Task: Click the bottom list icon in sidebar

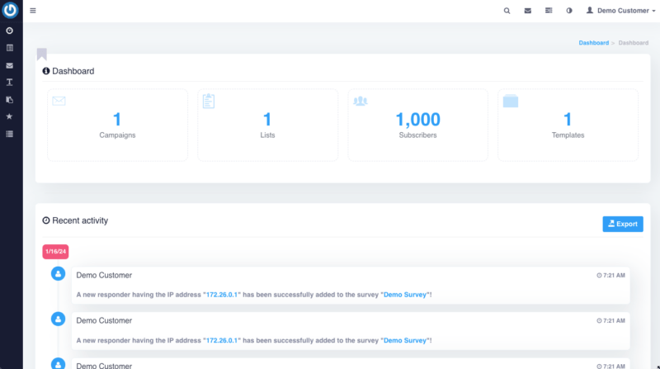Action: click(x=10, y=134)
